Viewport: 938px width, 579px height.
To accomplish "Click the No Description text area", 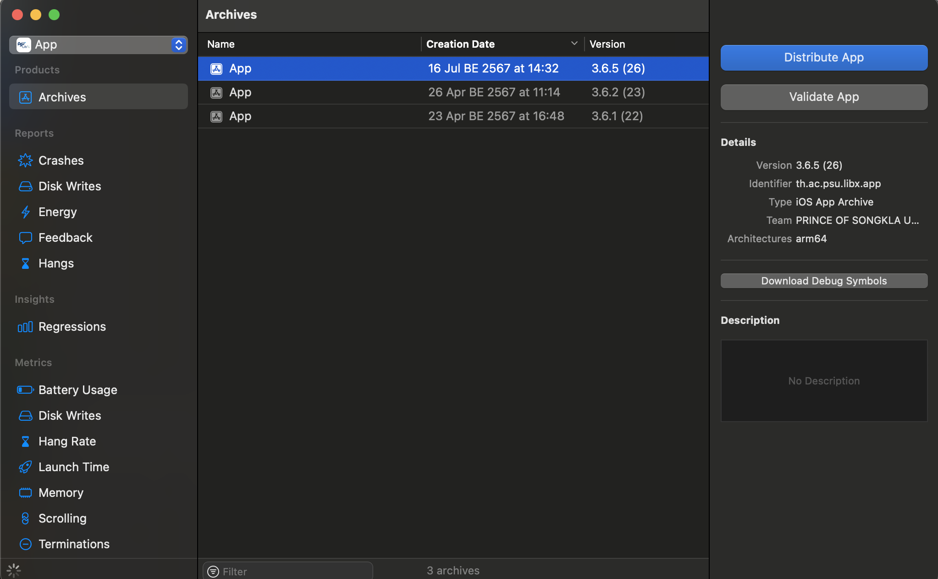I will click(824, 381).
